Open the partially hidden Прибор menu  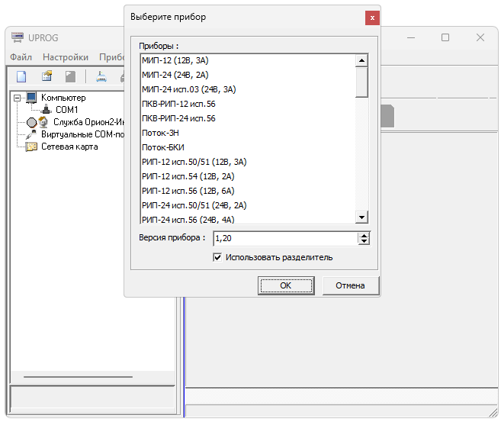pos(111,57)
